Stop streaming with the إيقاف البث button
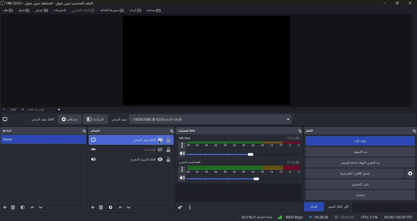This screenshot has height=221, width=417. point(360,141)
